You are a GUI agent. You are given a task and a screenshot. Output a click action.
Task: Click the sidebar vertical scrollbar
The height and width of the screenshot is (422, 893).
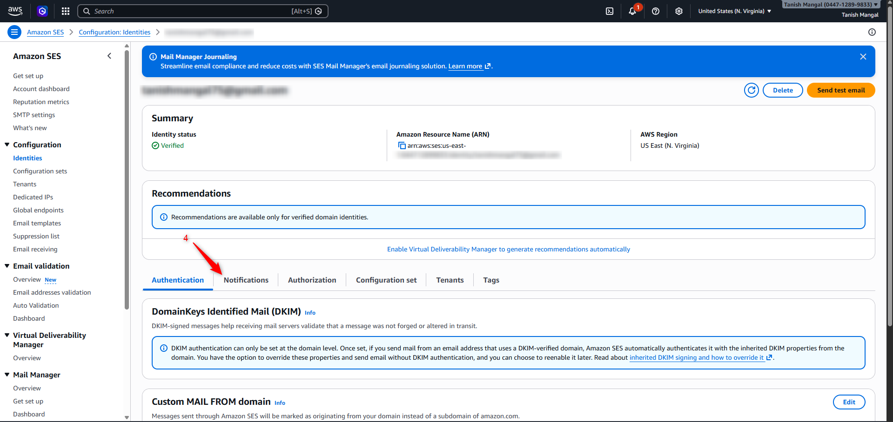(127, 186)
